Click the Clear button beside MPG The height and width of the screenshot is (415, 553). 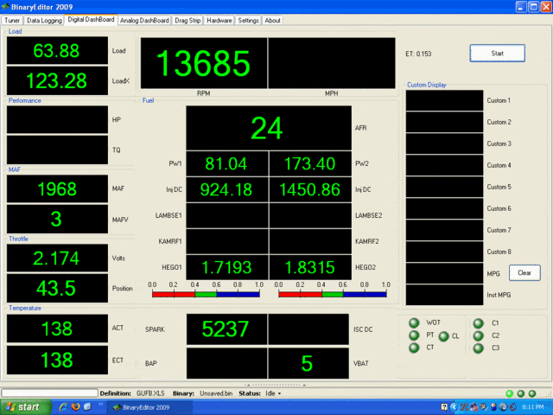(524, 272)
